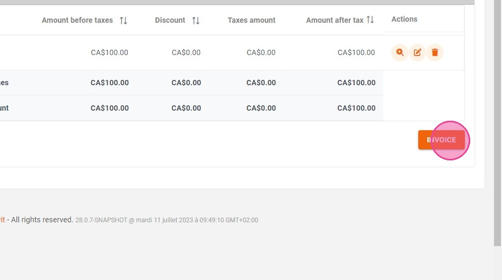Viewport: 502px width, 280px height.
Task: Open the magnifier view icon in Actions
Action: pos(400,52)
